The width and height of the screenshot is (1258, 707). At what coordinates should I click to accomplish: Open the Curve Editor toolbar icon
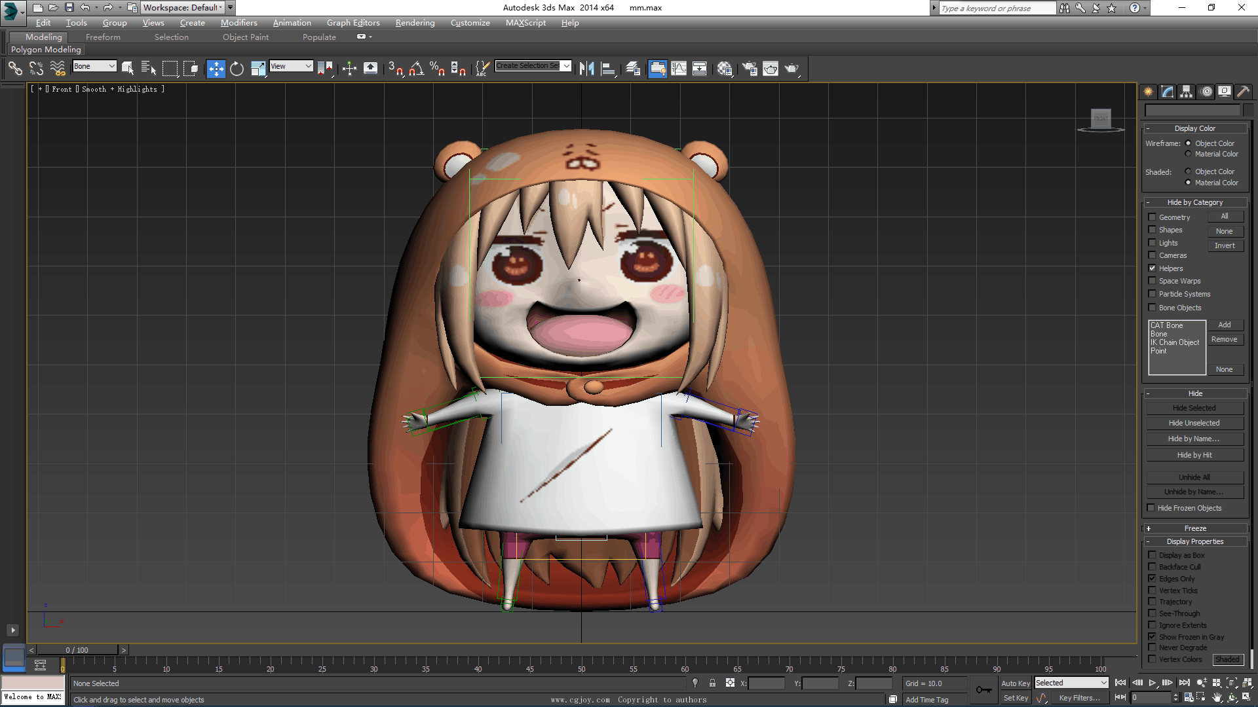tap(679, 68)
